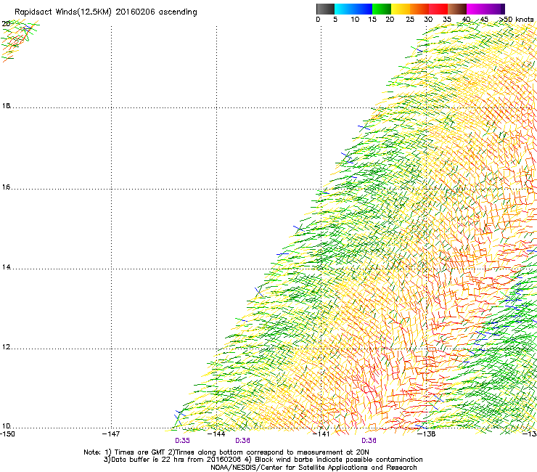Image resolution: width=537 pixels, height=472 pixels.
Task: Click the note line 'Data buffer is 22 hrs'
Action: point(148,460)
